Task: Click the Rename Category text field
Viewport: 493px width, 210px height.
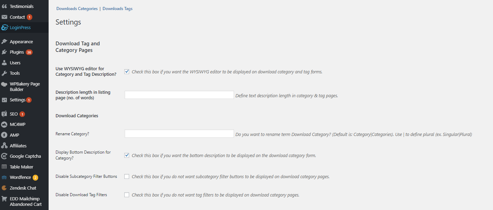Action: pos(179,134)
